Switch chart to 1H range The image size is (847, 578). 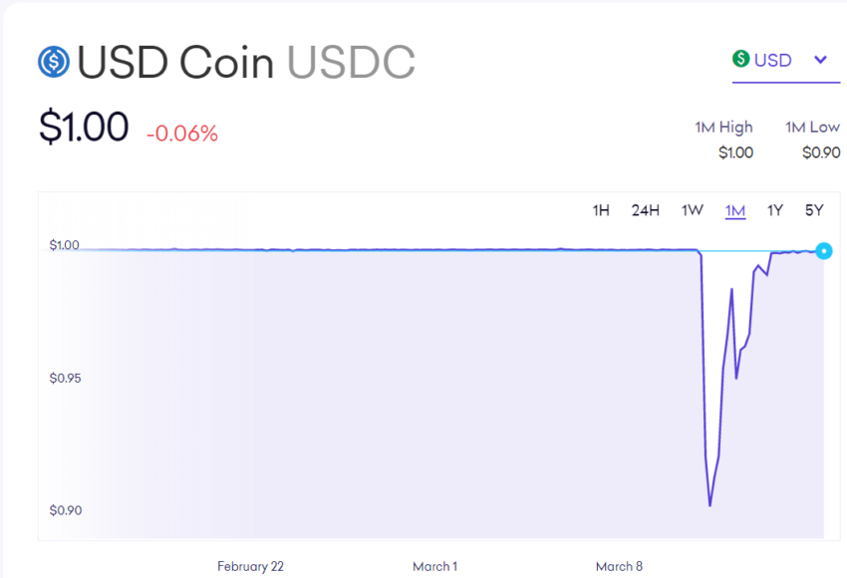pyautogui.click(x=601, y=210)
